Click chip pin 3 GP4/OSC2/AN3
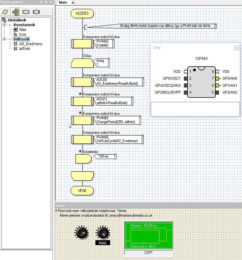Image resolution: width=242 pixels, height=260 pixels. point(186,85)
